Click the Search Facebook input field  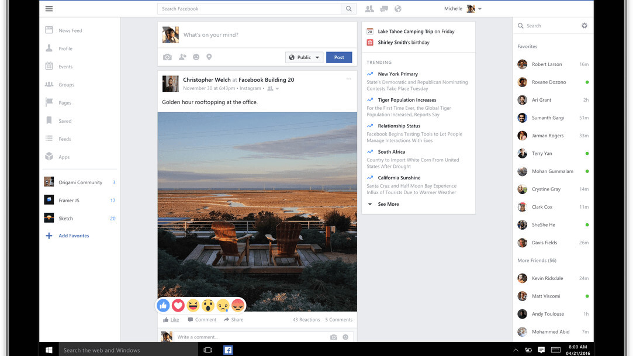(x=249, y=9)
